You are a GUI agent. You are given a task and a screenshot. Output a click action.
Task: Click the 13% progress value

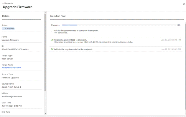tap(178, 25)
